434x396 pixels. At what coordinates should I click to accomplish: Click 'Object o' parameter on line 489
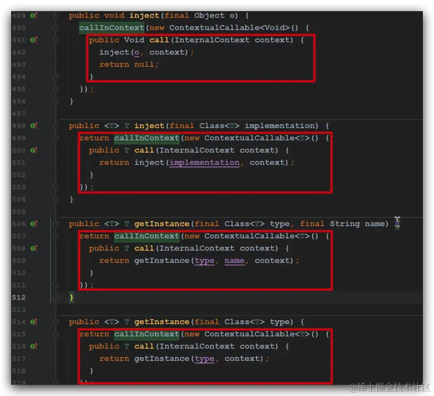(214, 16)
